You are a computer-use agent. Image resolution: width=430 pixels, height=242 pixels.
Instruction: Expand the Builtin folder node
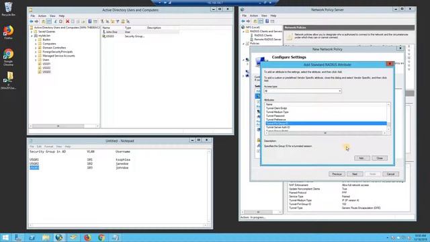click(36, 40)
